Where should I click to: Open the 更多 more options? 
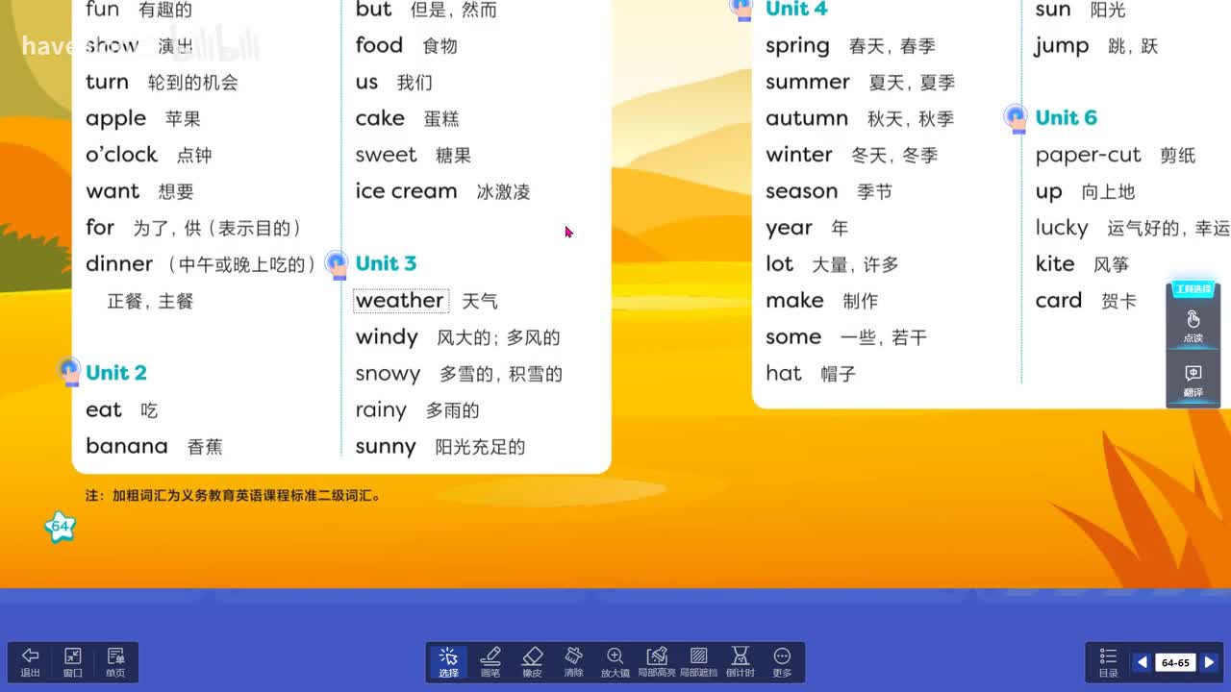[782, 662]
